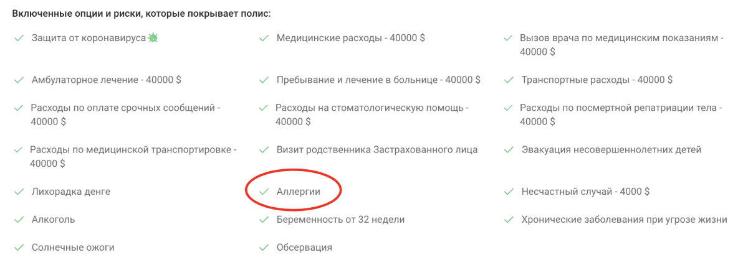
Task: Click the checkmark next to Обсервация
Action: (x=264, y=248)
